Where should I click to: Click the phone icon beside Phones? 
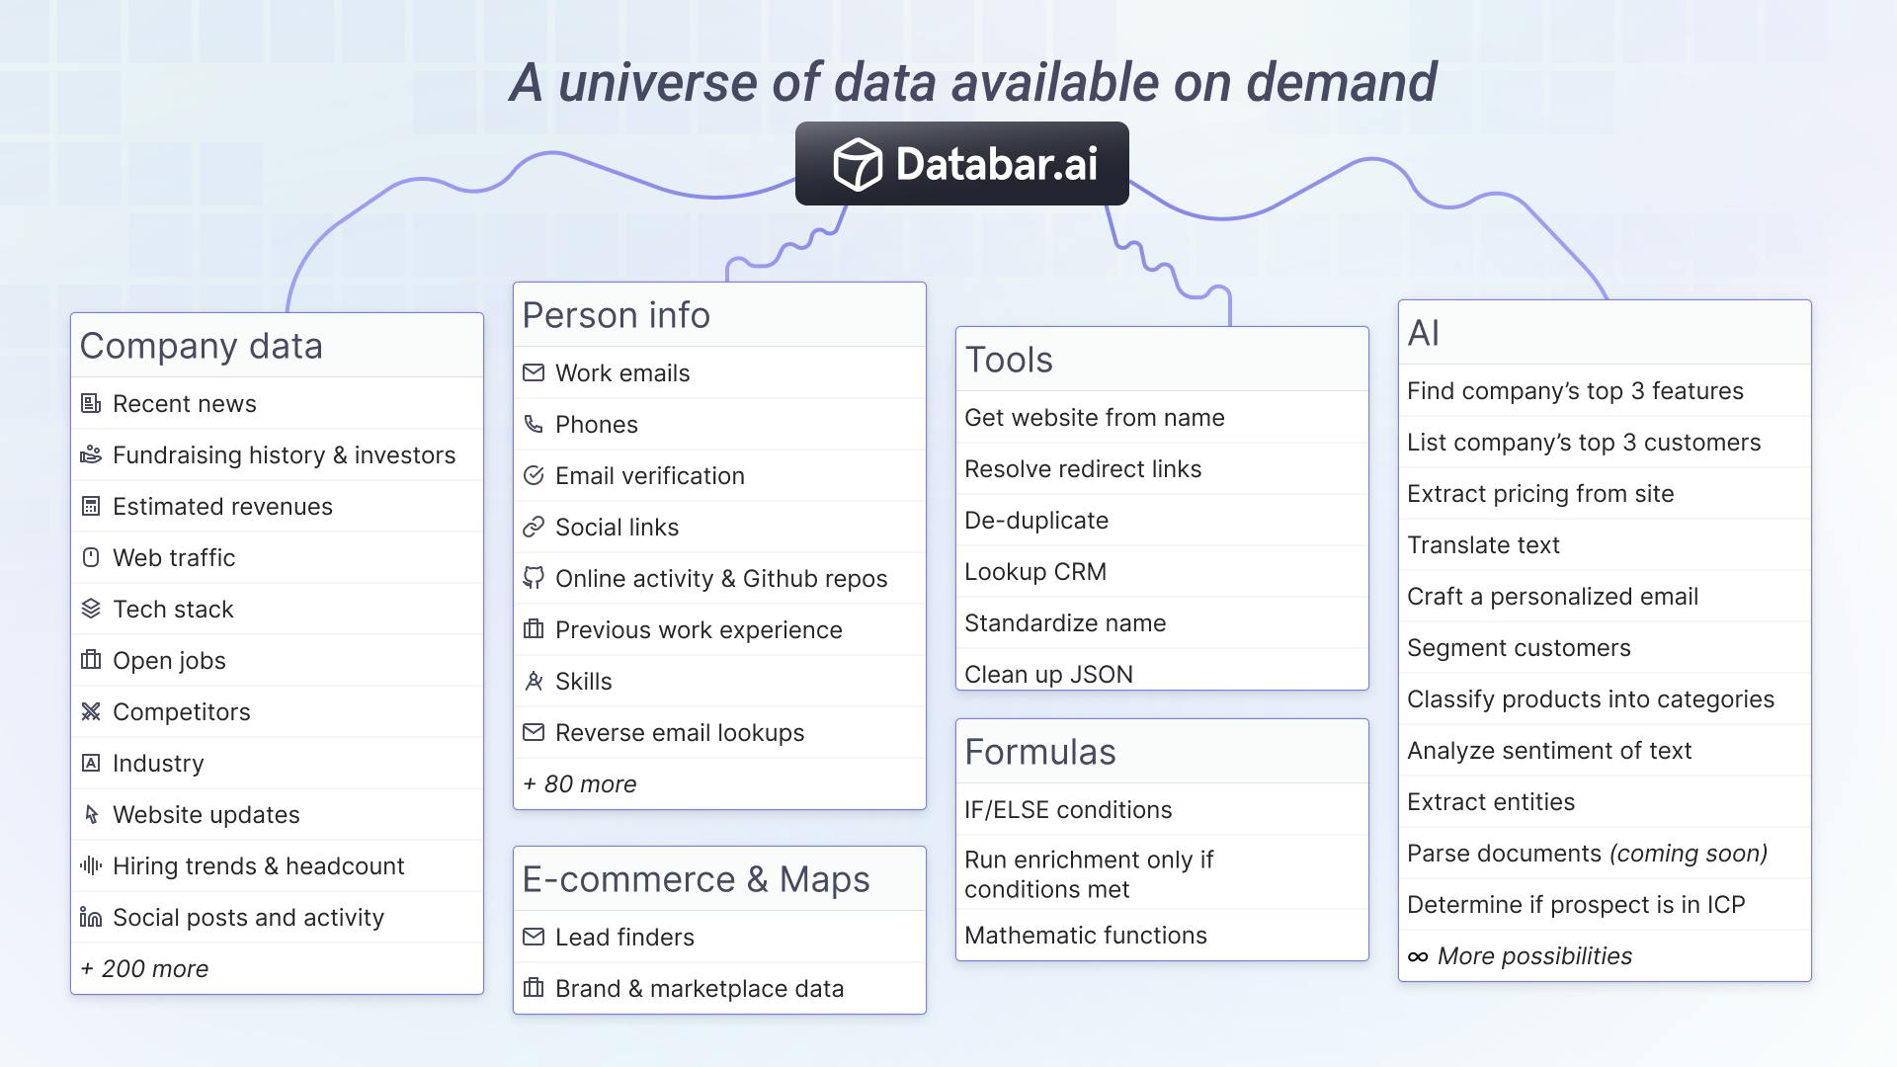534,424
